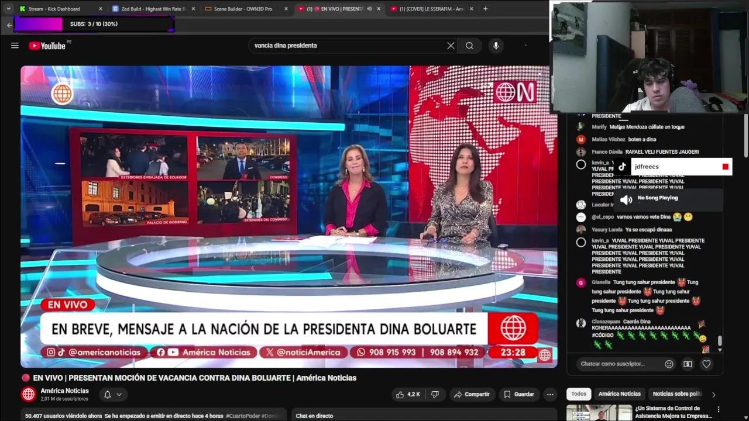Close the LE SSERAFIM cover tab
The width and height of the screenshot is (749, 421).
pyautogui.click(x=471, y=9)
